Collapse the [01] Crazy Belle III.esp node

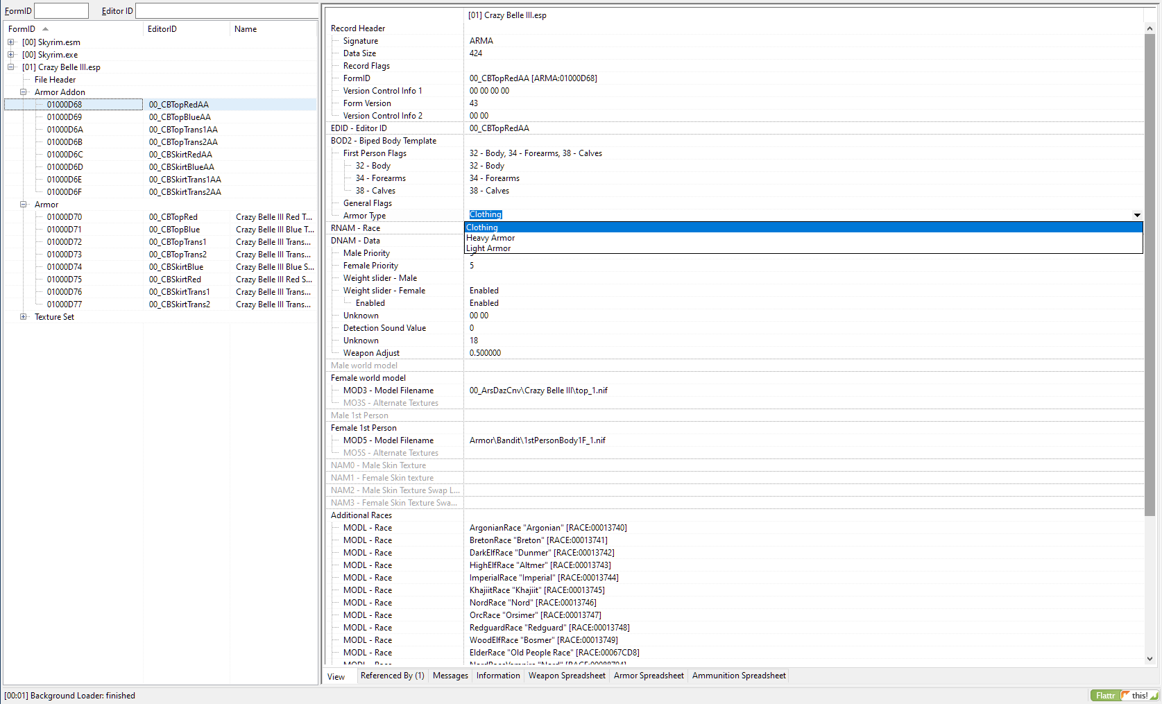pyautogui.click(x=11, y=67)
